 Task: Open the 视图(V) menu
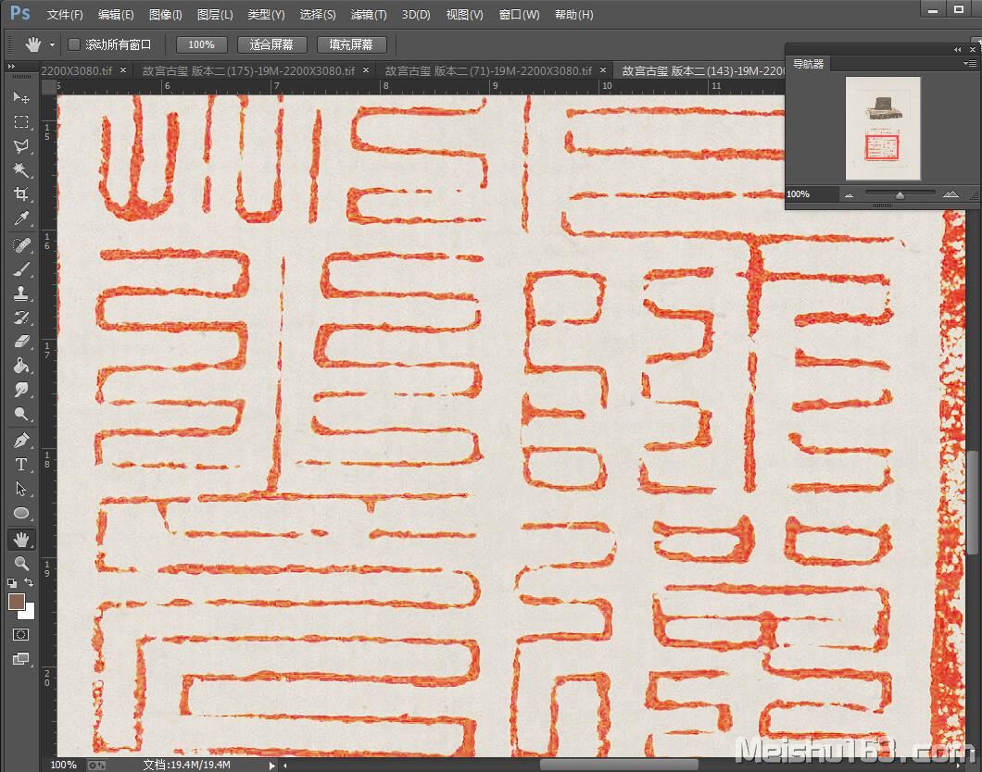point(464,15)
